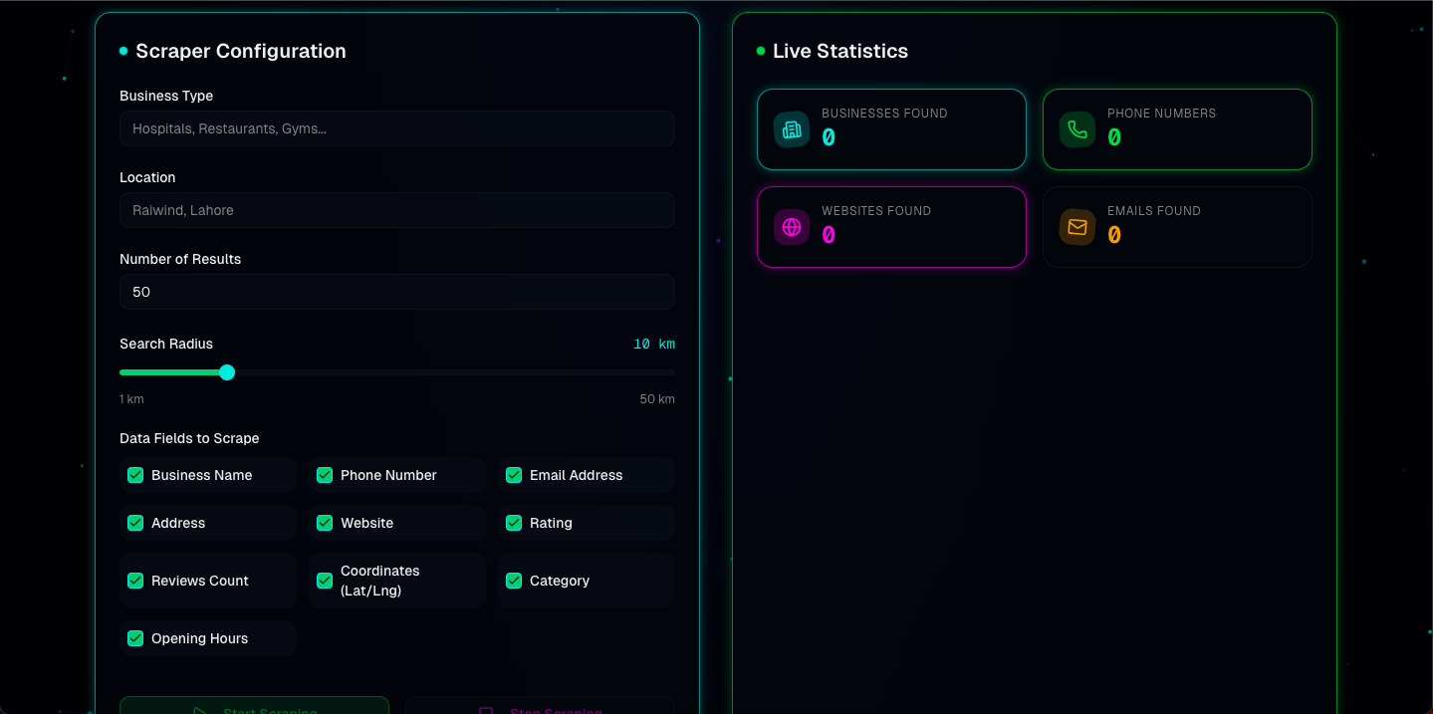The height and width of the screenshot is (714, 1433).
Task: Deselect the Rating checkbox
Action: pyautogui.click(x=514, y=523)
